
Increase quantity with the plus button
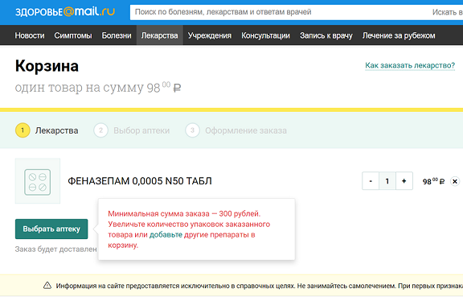(404, 181)
